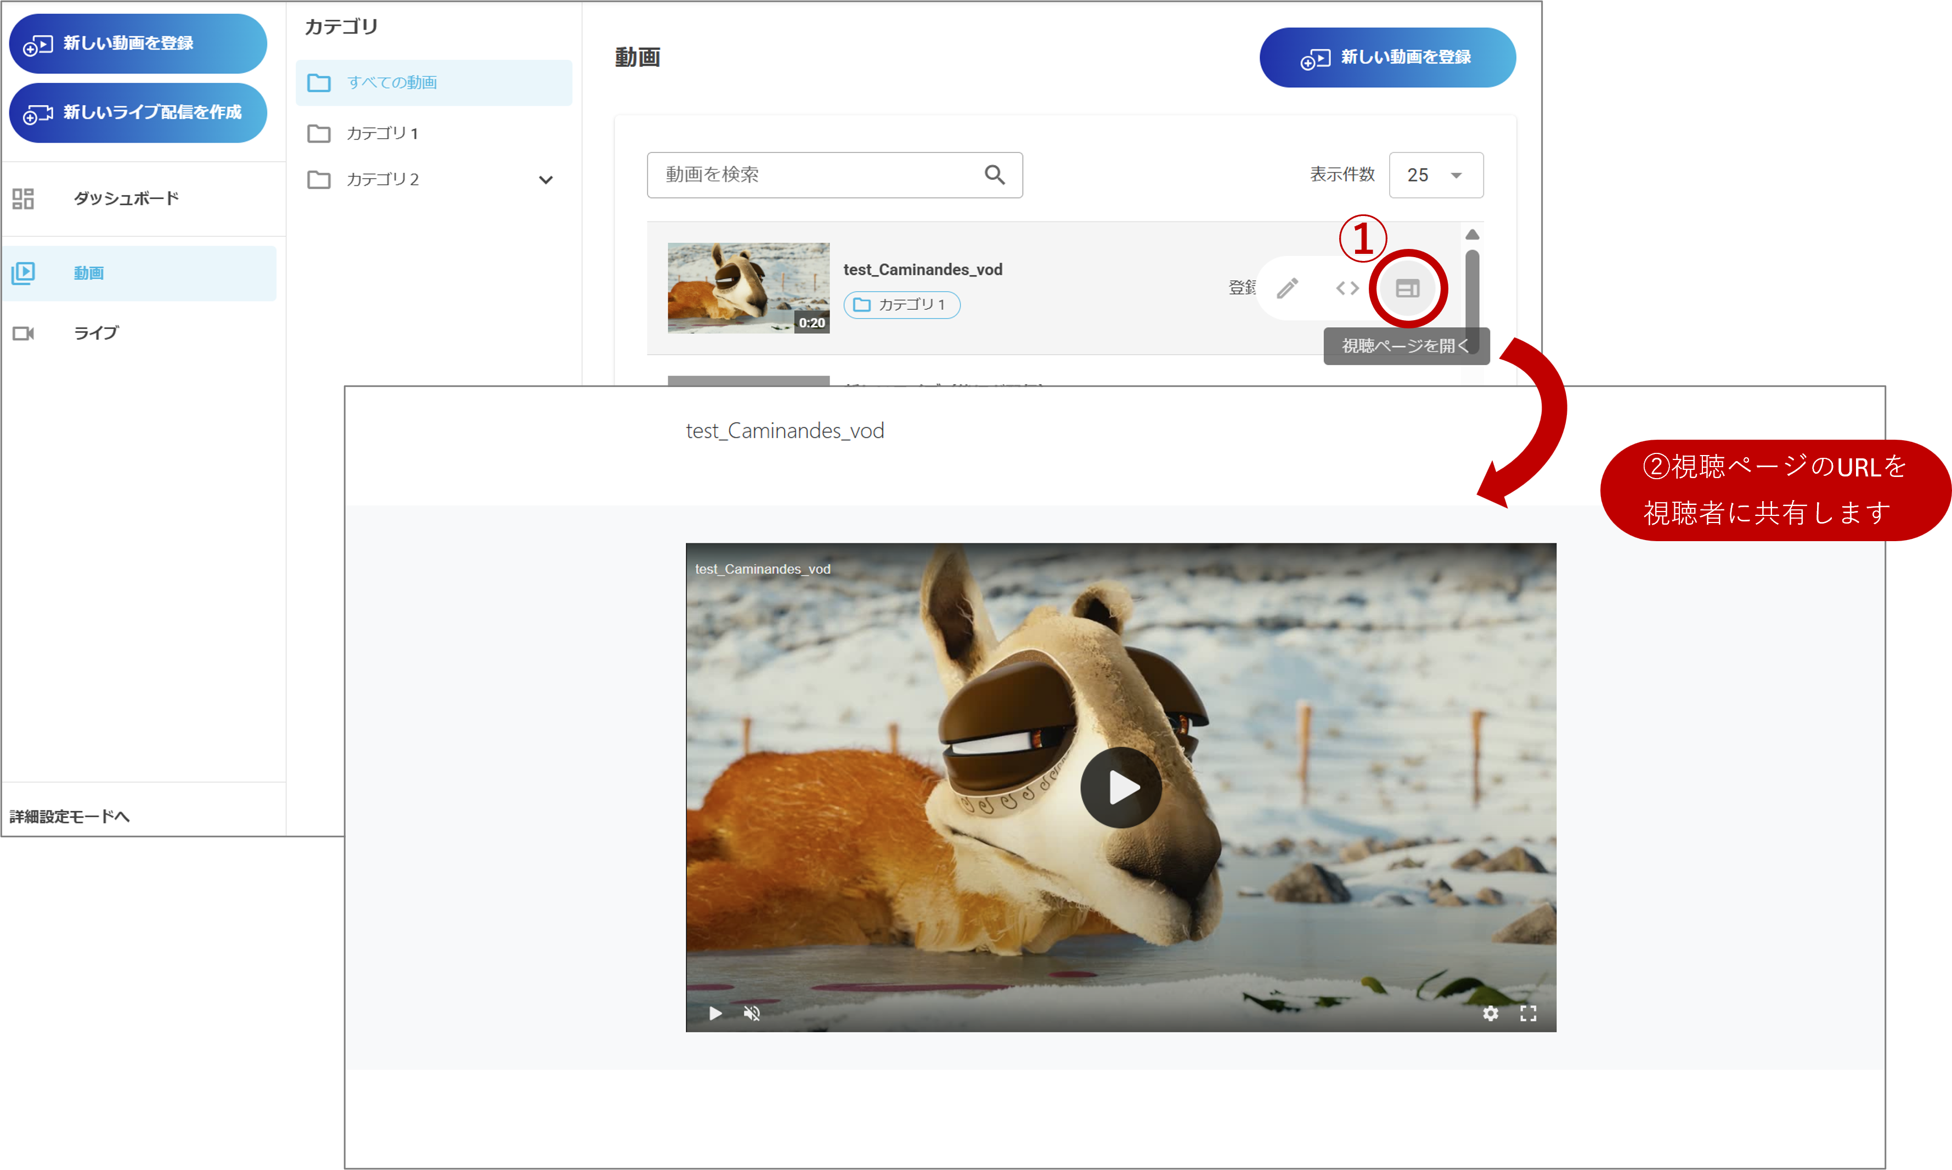
Task: Select カテゴリ 1 folder in category list
Action: click(382, 133)
